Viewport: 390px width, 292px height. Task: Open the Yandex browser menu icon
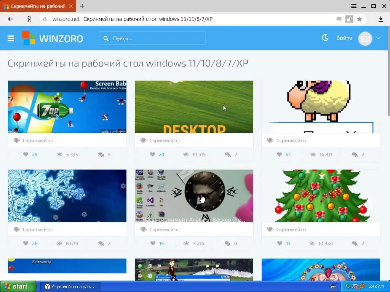354,6
